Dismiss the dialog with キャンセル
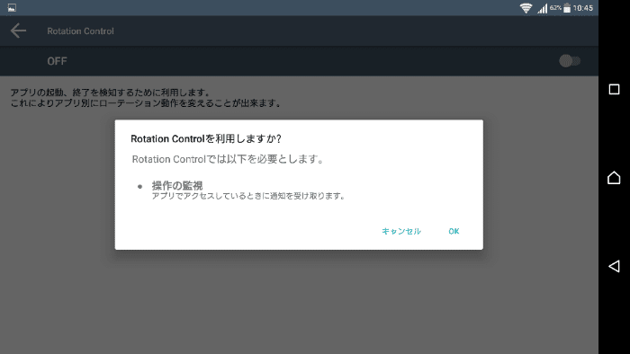630x354 pixels. pyautogui.click(x=401, y=231)
